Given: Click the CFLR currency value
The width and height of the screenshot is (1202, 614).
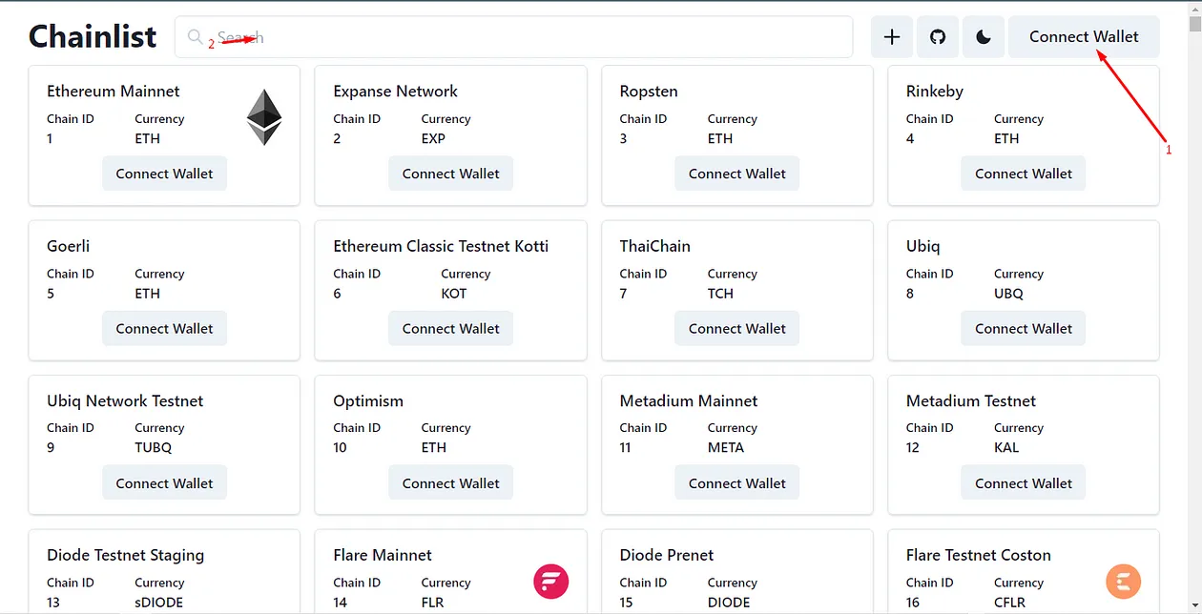Looking at the screenshot, I should point(1009,603).
